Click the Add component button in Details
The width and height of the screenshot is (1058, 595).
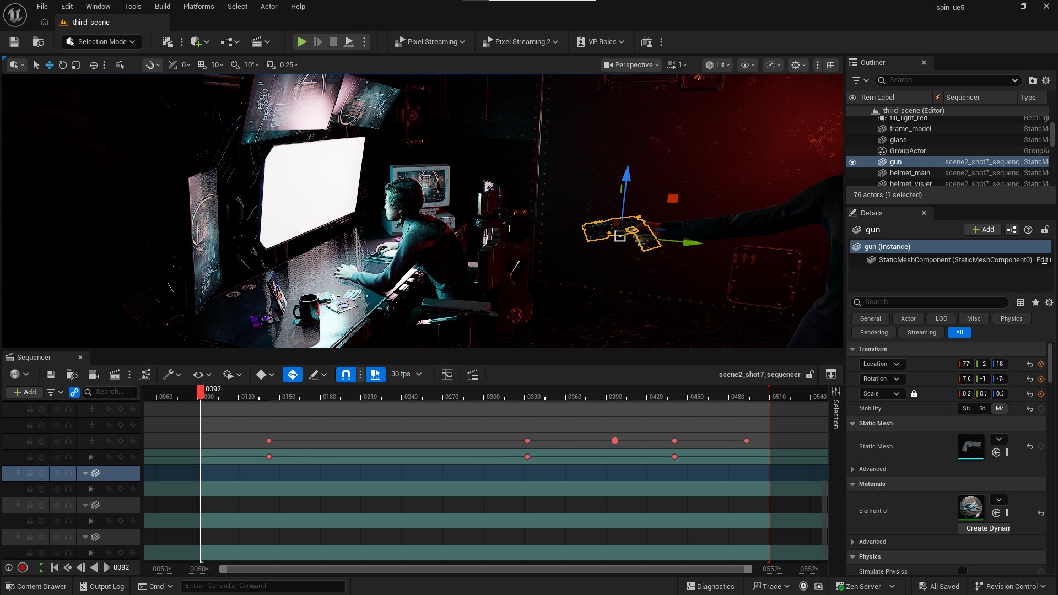click(x=983, y=230)
